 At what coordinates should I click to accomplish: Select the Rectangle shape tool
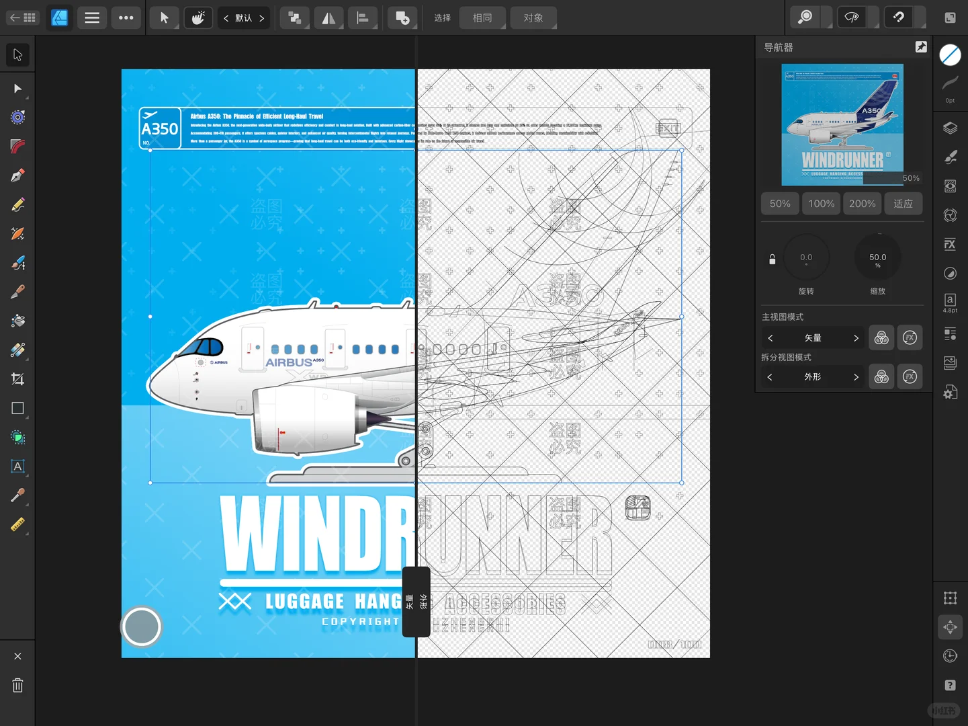coord(17,408)
